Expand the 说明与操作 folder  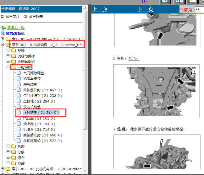[8, 56]
